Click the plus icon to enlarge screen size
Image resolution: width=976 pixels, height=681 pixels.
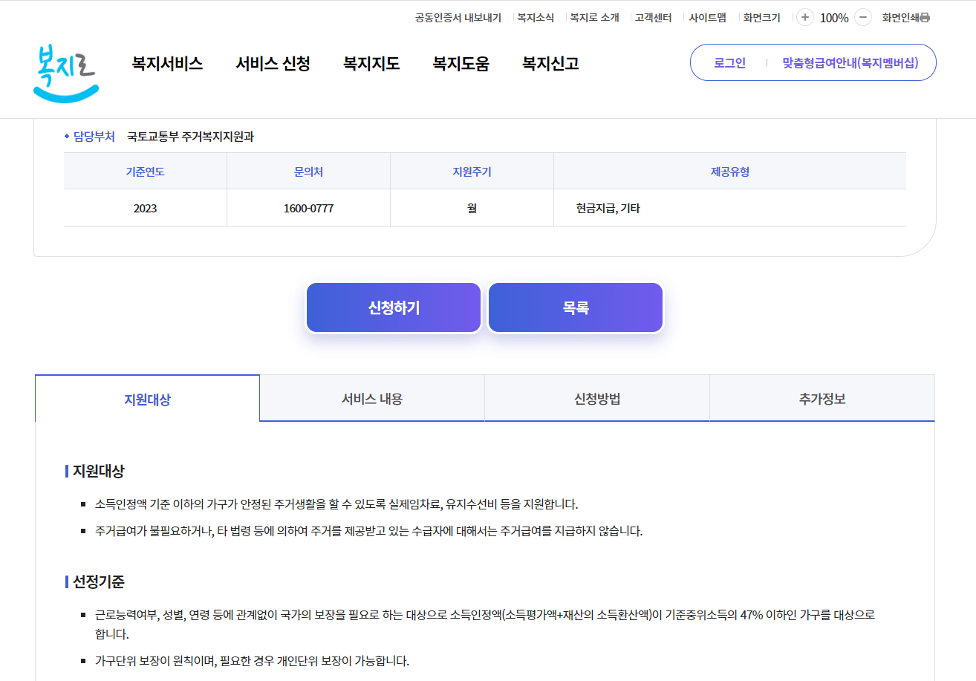[804, 16]
